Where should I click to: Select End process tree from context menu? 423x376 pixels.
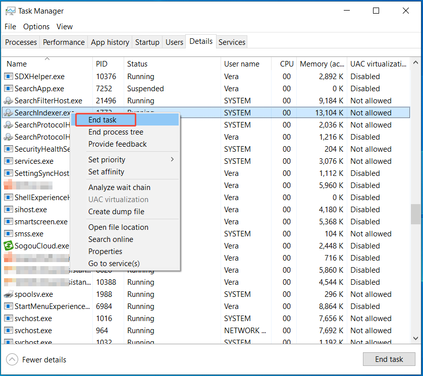(115, 132)
